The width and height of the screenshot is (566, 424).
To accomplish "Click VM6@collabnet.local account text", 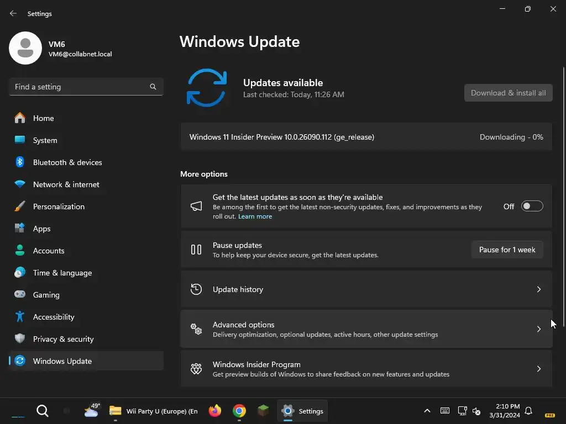I will pos(80,54).
